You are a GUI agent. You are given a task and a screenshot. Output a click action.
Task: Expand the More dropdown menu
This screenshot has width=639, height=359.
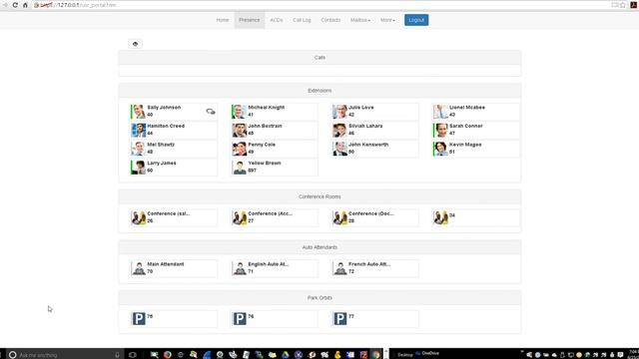coord(387,20)
